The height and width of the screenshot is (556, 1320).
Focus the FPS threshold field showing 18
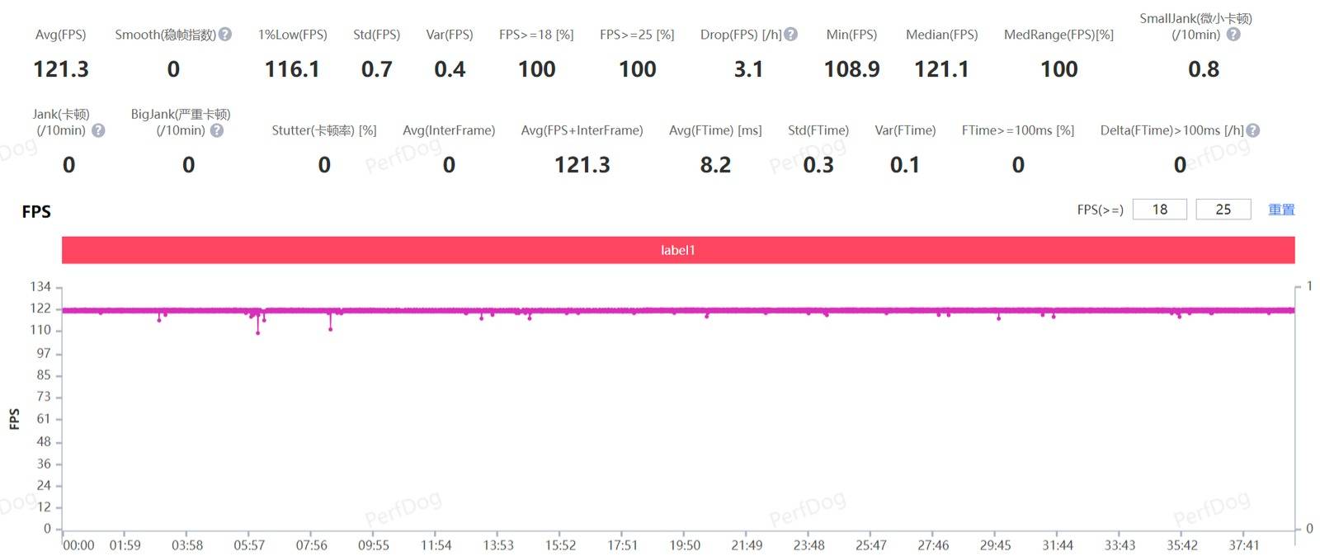[x=1159, y=210]
